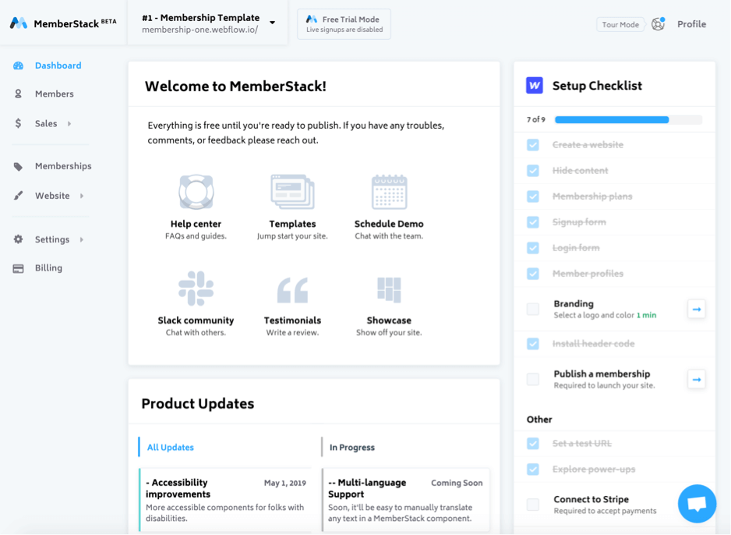The width and height of the screenshot is (731, 535).
Task: Open the Profile link
Action: coord(691,24)
